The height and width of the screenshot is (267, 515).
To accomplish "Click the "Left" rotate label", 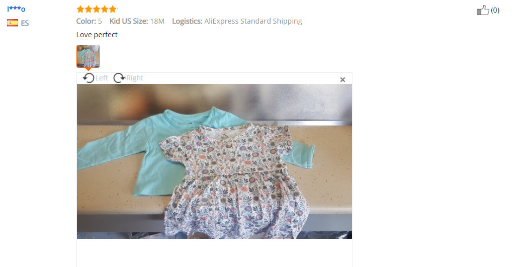I will [102, 78].
